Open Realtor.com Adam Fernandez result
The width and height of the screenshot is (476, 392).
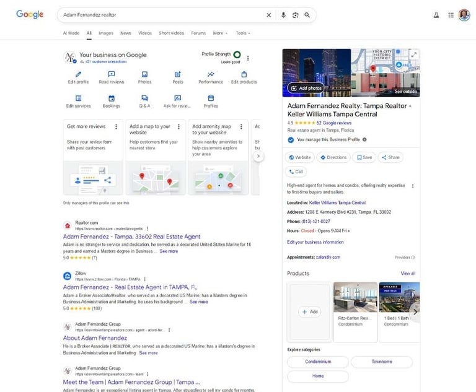(x=131, y=237)
